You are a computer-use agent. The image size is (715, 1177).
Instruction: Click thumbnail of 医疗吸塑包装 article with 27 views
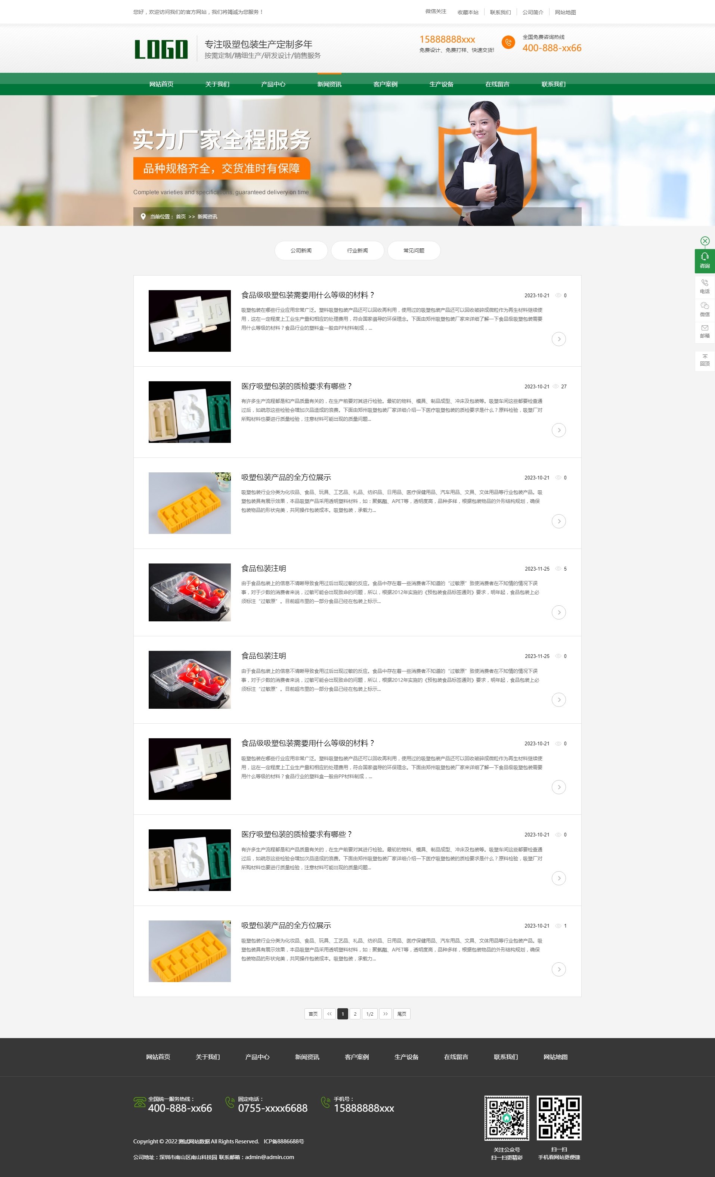click(189, 412)
